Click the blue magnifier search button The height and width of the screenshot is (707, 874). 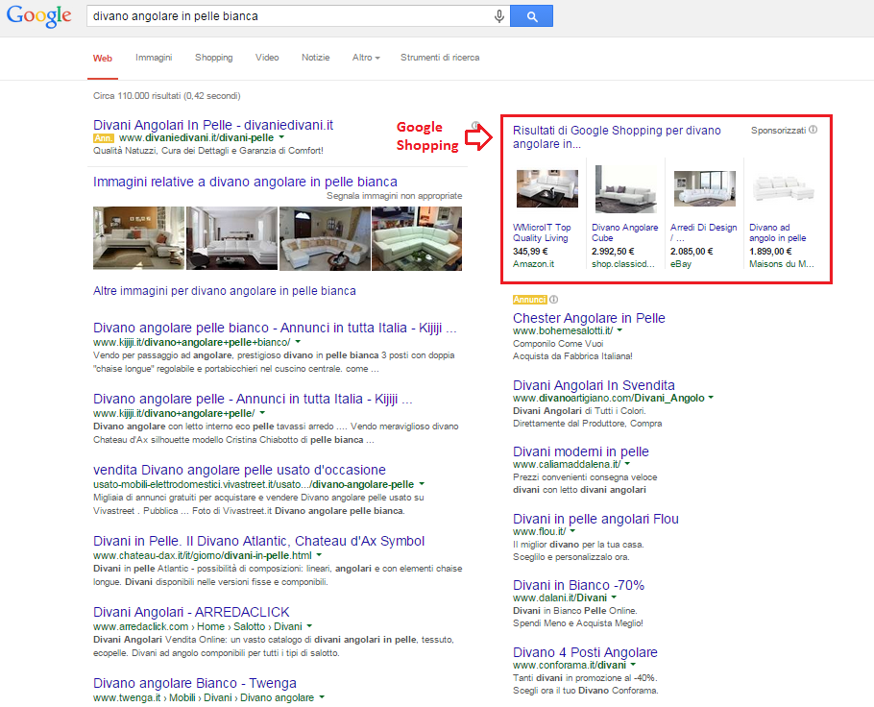(x=532, y=16)
